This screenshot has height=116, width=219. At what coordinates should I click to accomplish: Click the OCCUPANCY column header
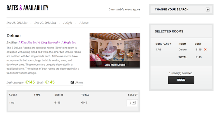(163, 44)
